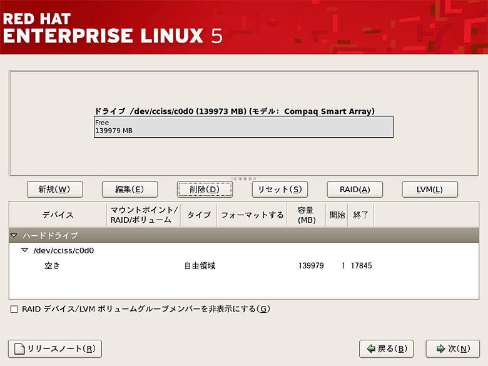Click the document icon on リリースノート button
Image resolution: width=488 pixels, height=366 pixels.
click(19, 349)
